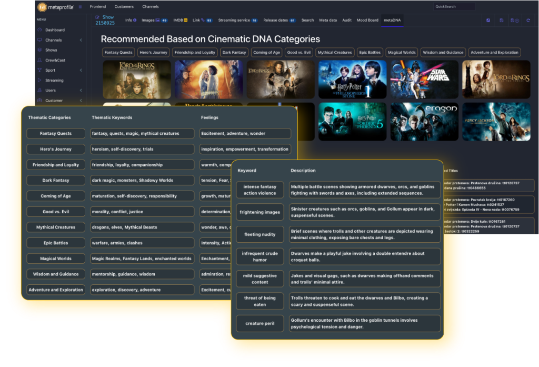Switch to the Audit tab
The width and height of the screenshot is (539, 367).
pyautogui.click(x=347, y=21)
